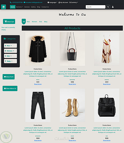The image size is (124, 143).
Task: Expand the Men category dropdown
Action: click(11, 46)
